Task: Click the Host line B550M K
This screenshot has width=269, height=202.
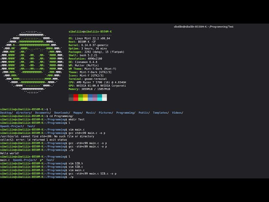Action: tap(82, 42)
